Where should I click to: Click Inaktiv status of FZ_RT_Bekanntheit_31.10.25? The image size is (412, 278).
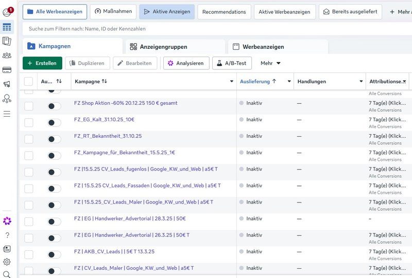[254, 136]
